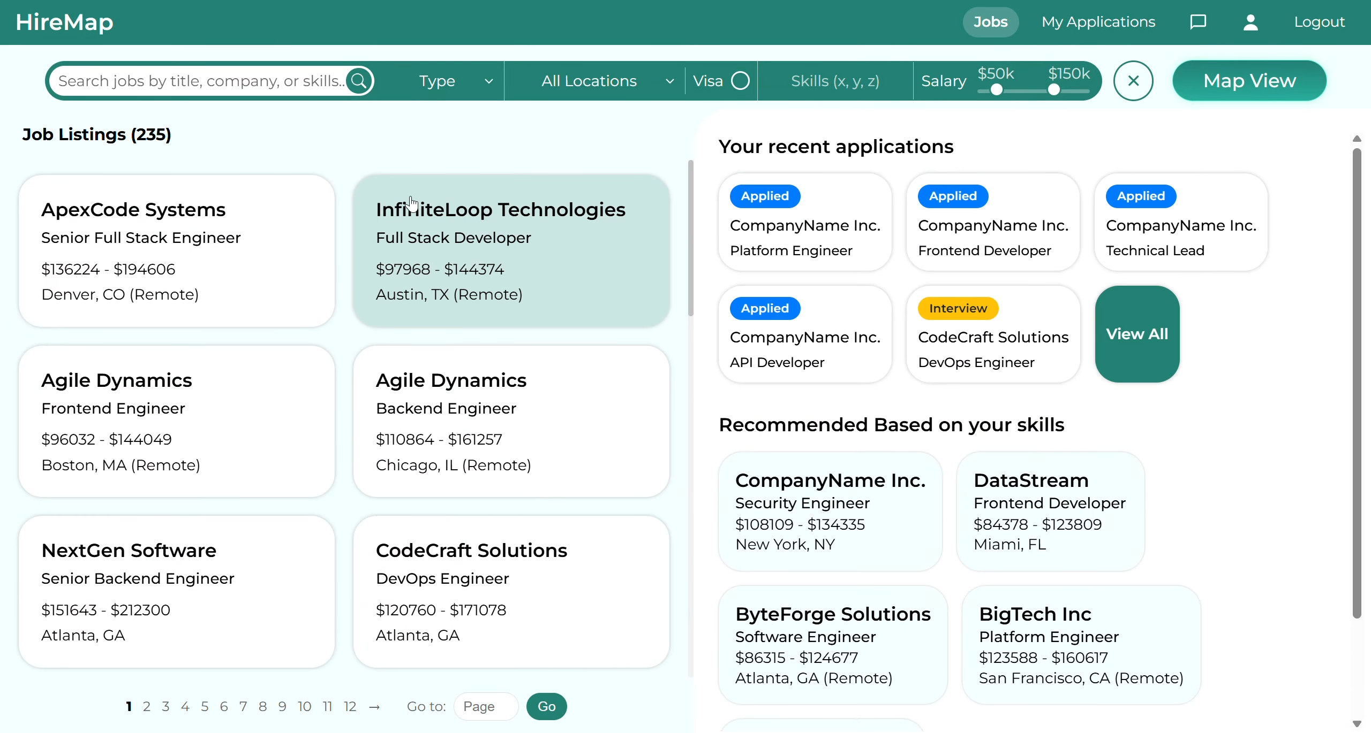Select the $150k salary slider handle
The image size is (1371, 733).
[x=1053, y=90]
